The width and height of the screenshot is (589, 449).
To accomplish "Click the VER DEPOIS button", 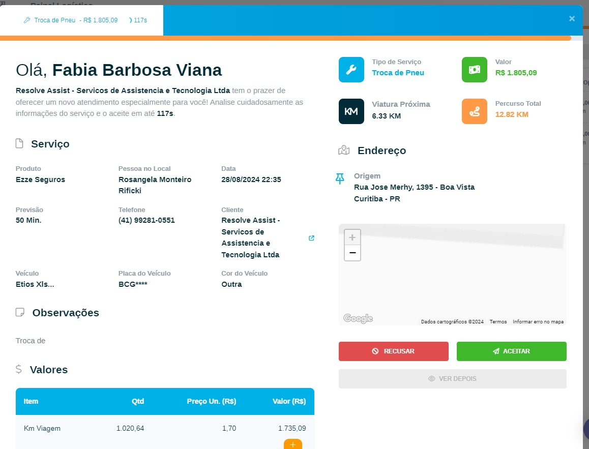I will 452,379.
